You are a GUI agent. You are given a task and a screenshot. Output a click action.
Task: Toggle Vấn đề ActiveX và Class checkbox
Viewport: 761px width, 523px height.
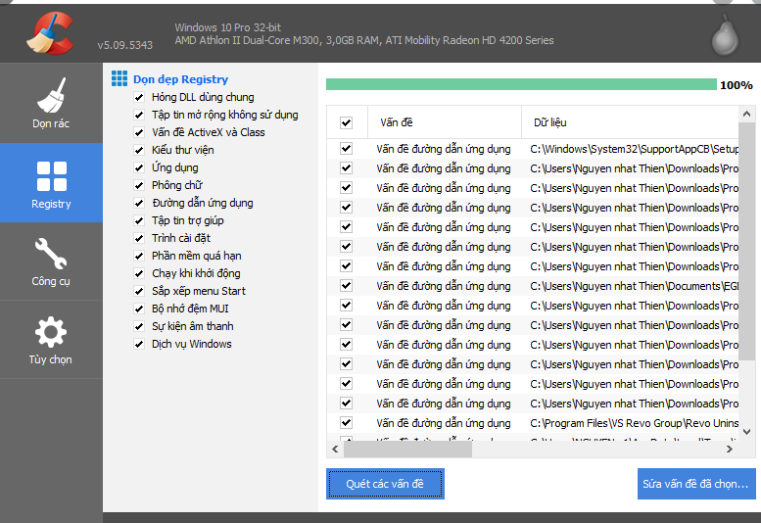139,132
